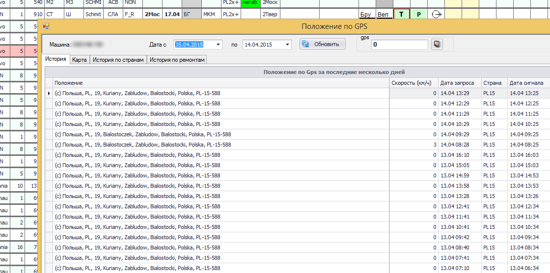Image resolution: width=550 pixels, height=273 pixels.
Task: Select the История tab
Action: click(x=55, y=59)
